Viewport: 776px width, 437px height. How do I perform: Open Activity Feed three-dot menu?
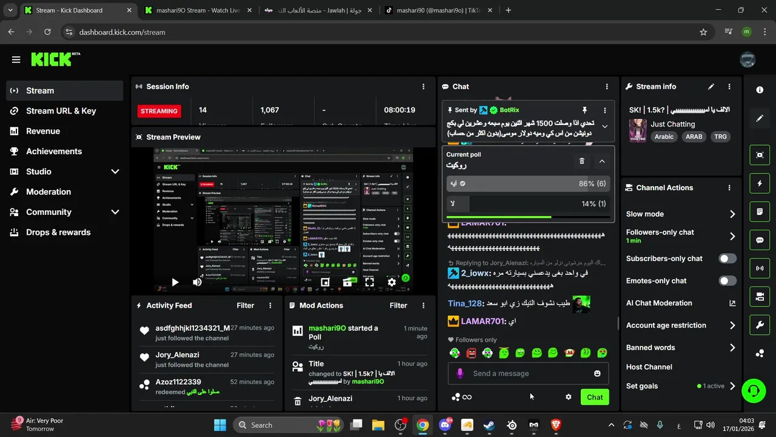coord(270,305)
